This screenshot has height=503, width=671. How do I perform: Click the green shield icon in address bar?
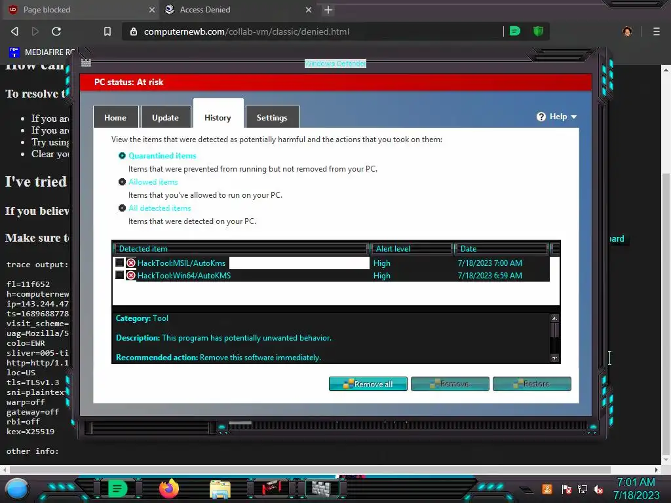pos(538,31)
